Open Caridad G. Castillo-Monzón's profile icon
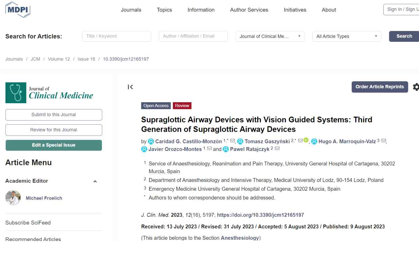This screenshot has width=419, height=259. pos(151,141)
